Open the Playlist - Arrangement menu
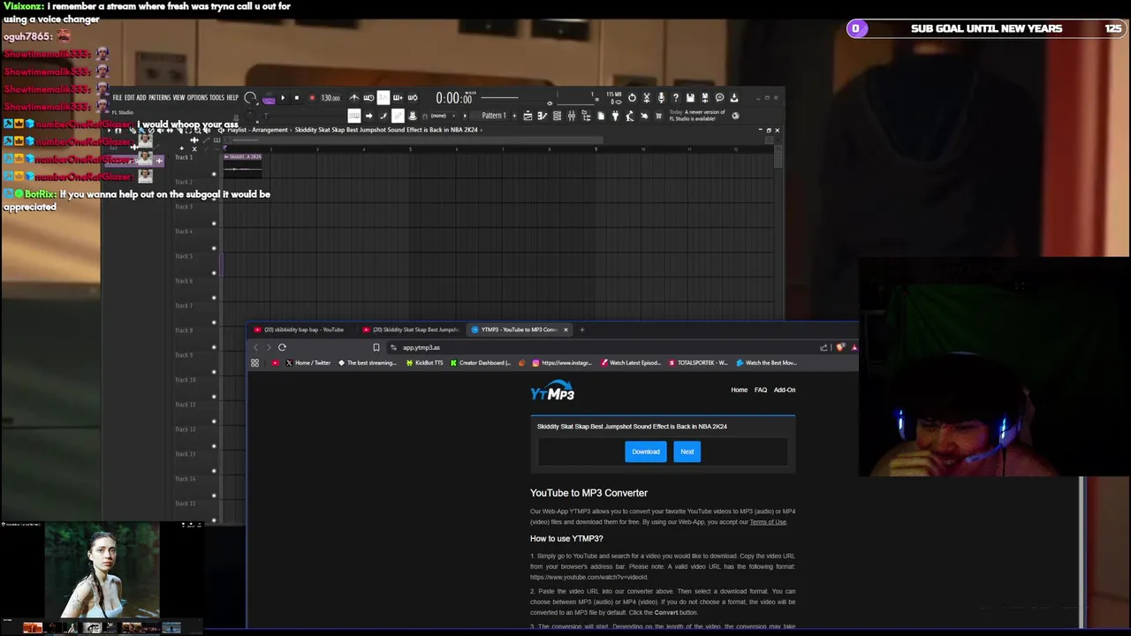This screenshot has width=1131, height=636. [x=256, y=130]
